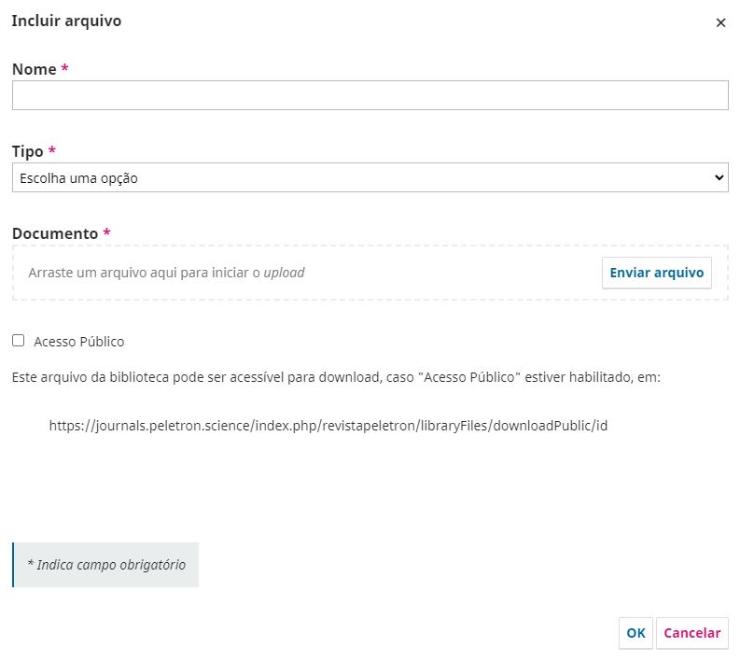
Task: Click into the Nome text field
Action: click(370, 95)
